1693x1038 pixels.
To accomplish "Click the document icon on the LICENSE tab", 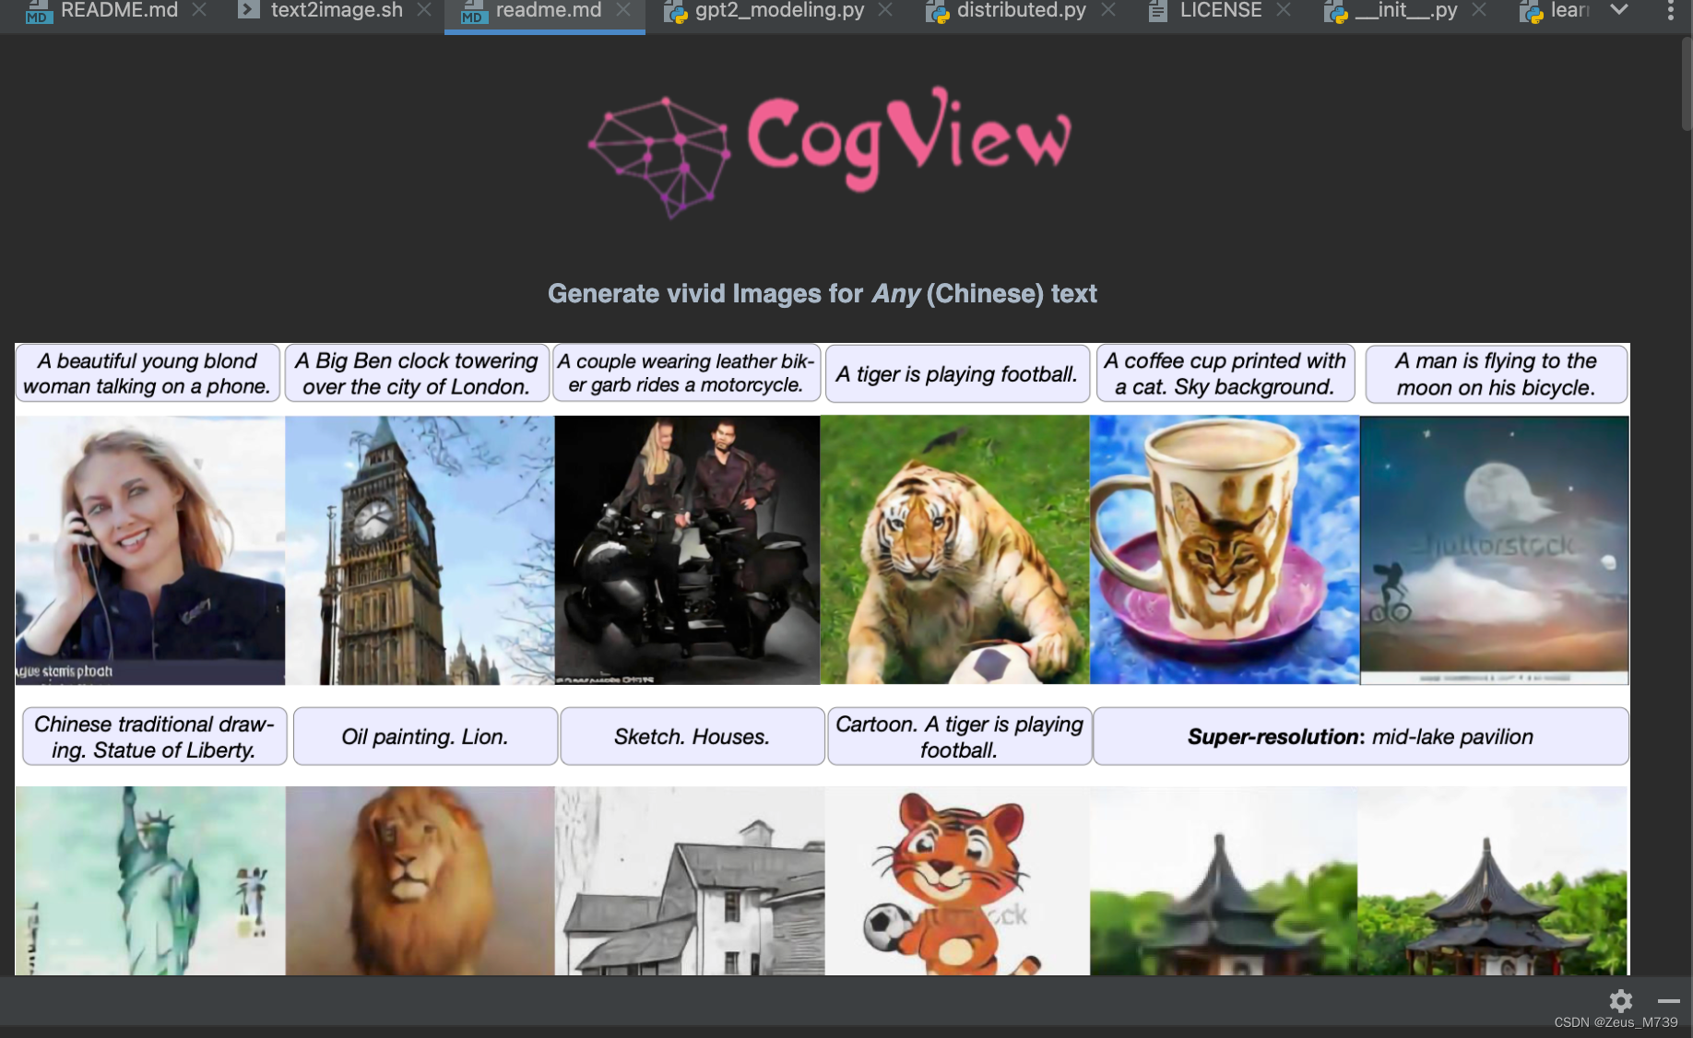I will [x=1155, y=11].
